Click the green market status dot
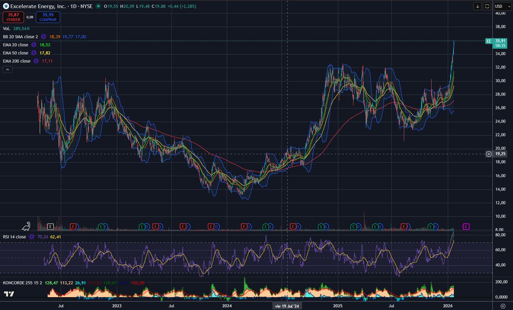Viewport: 513px width, 310px height. (99, 6)
